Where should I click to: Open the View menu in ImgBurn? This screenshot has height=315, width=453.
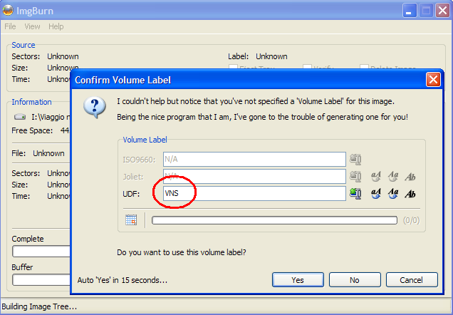[x=32, y=26]
